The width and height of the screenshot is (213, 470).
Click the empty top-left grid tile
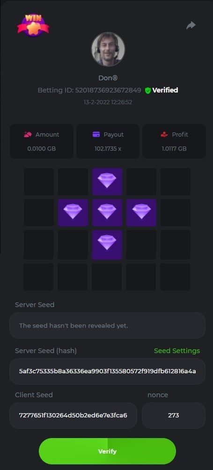pos(39,181)
